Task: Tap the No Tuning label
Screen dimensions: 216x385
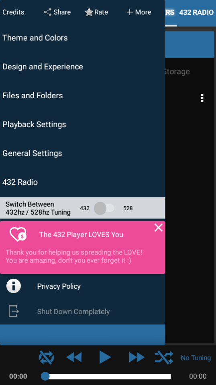Action: 196,358
